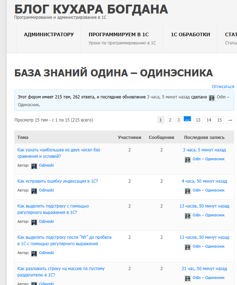Go to page 2 of topics

[170, 120]
